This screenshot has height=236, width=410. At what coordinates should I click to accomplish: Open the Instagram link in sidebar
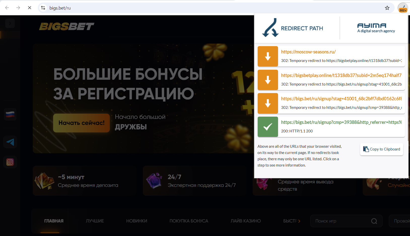coord(10,162)
